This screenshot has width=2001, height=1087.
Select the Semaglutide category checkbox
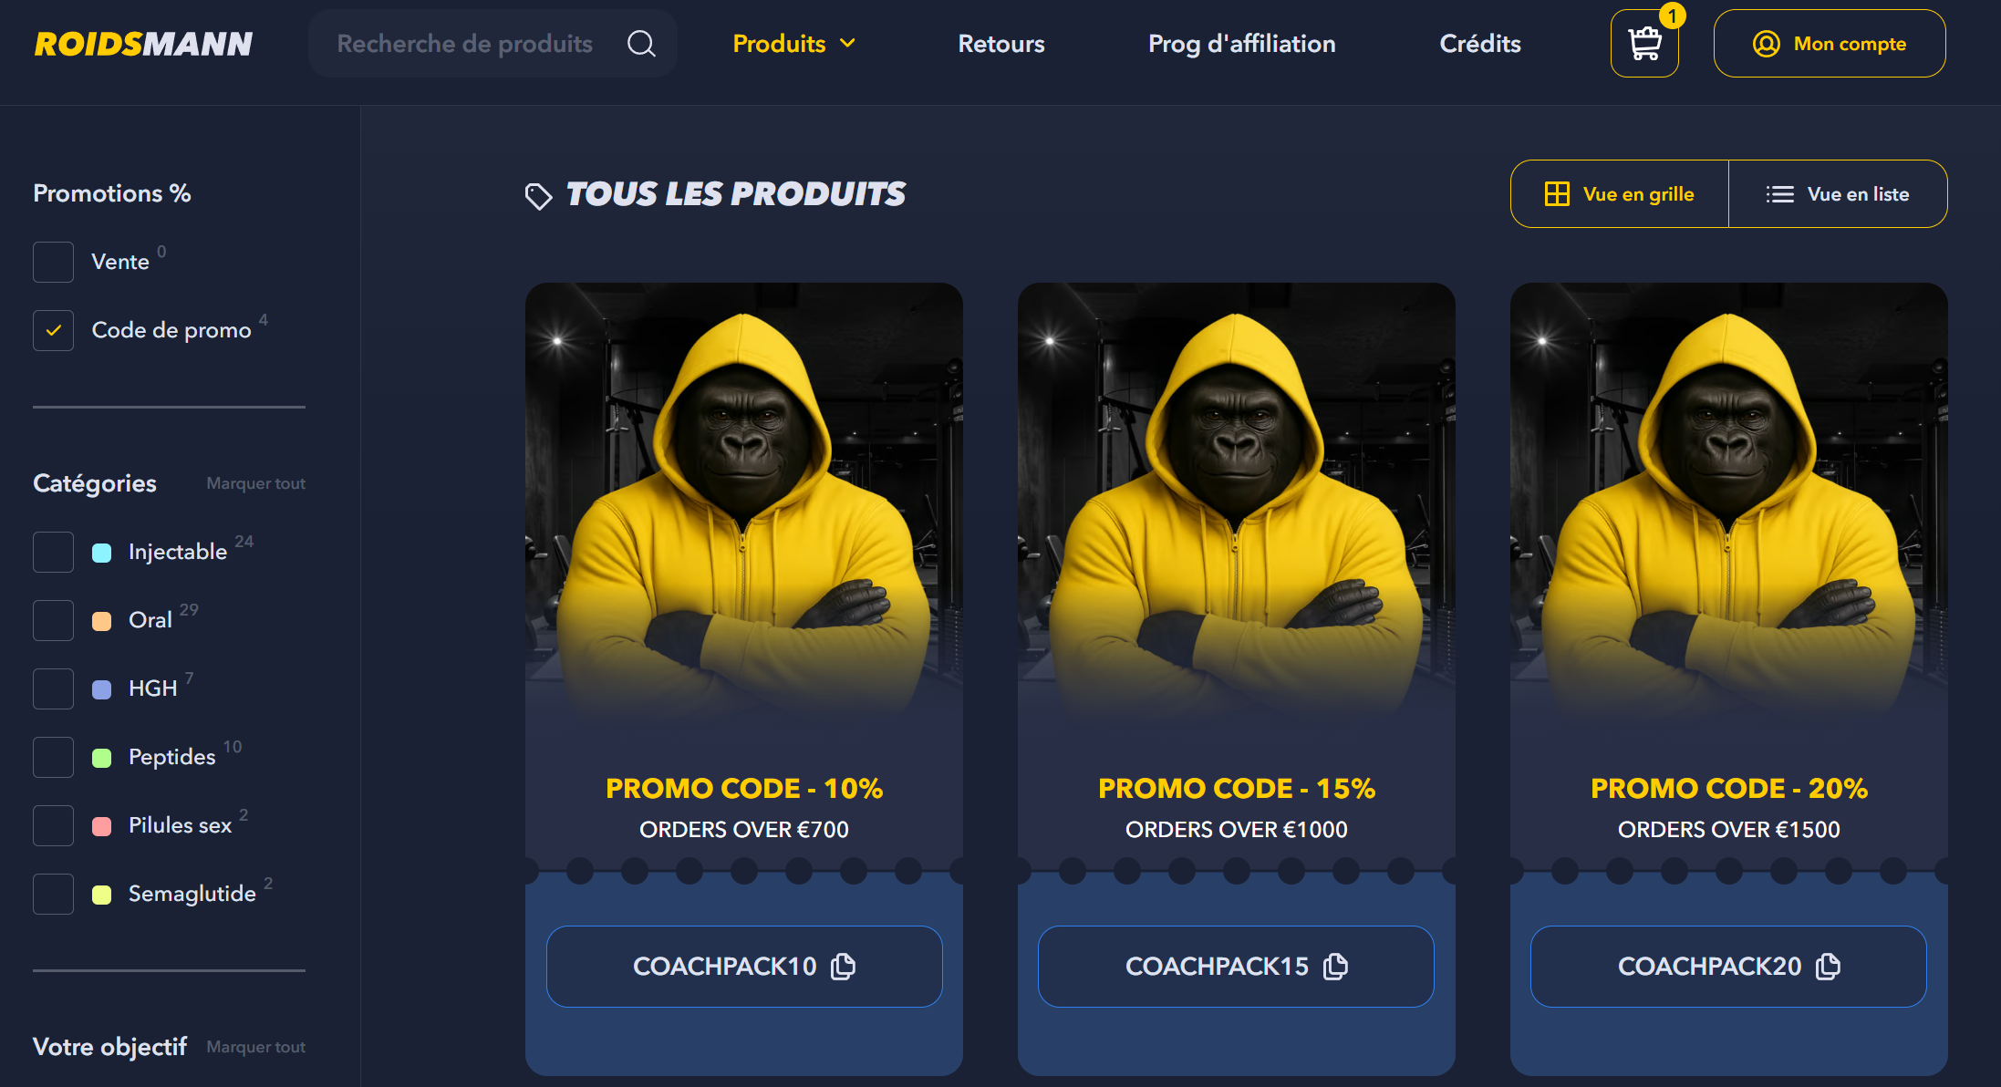click(54, 894)
